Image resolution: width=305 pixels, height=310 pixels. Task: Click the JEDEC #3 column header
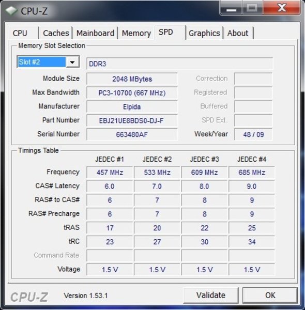(205, 159)
